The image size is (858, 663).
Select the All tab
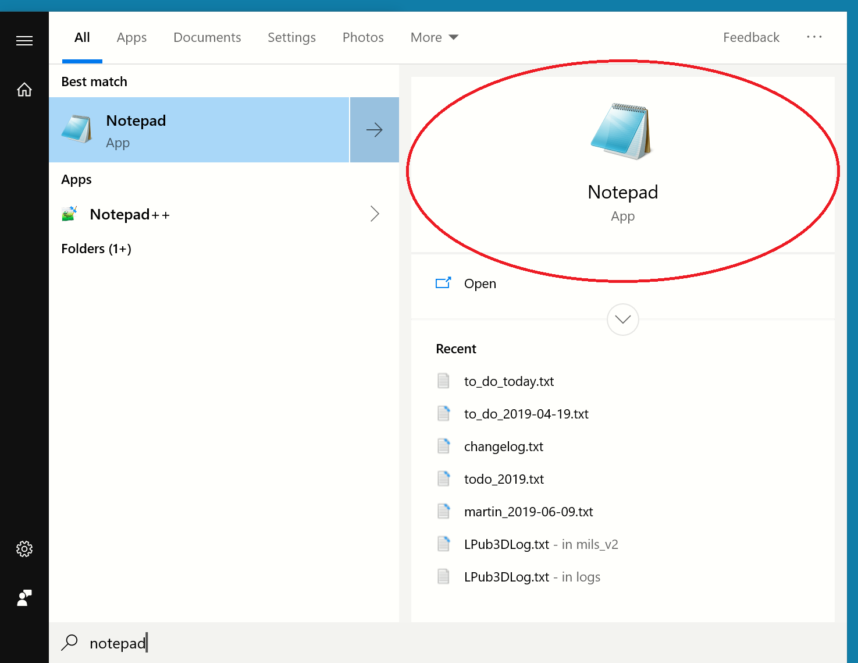click(x=82, y=37)
